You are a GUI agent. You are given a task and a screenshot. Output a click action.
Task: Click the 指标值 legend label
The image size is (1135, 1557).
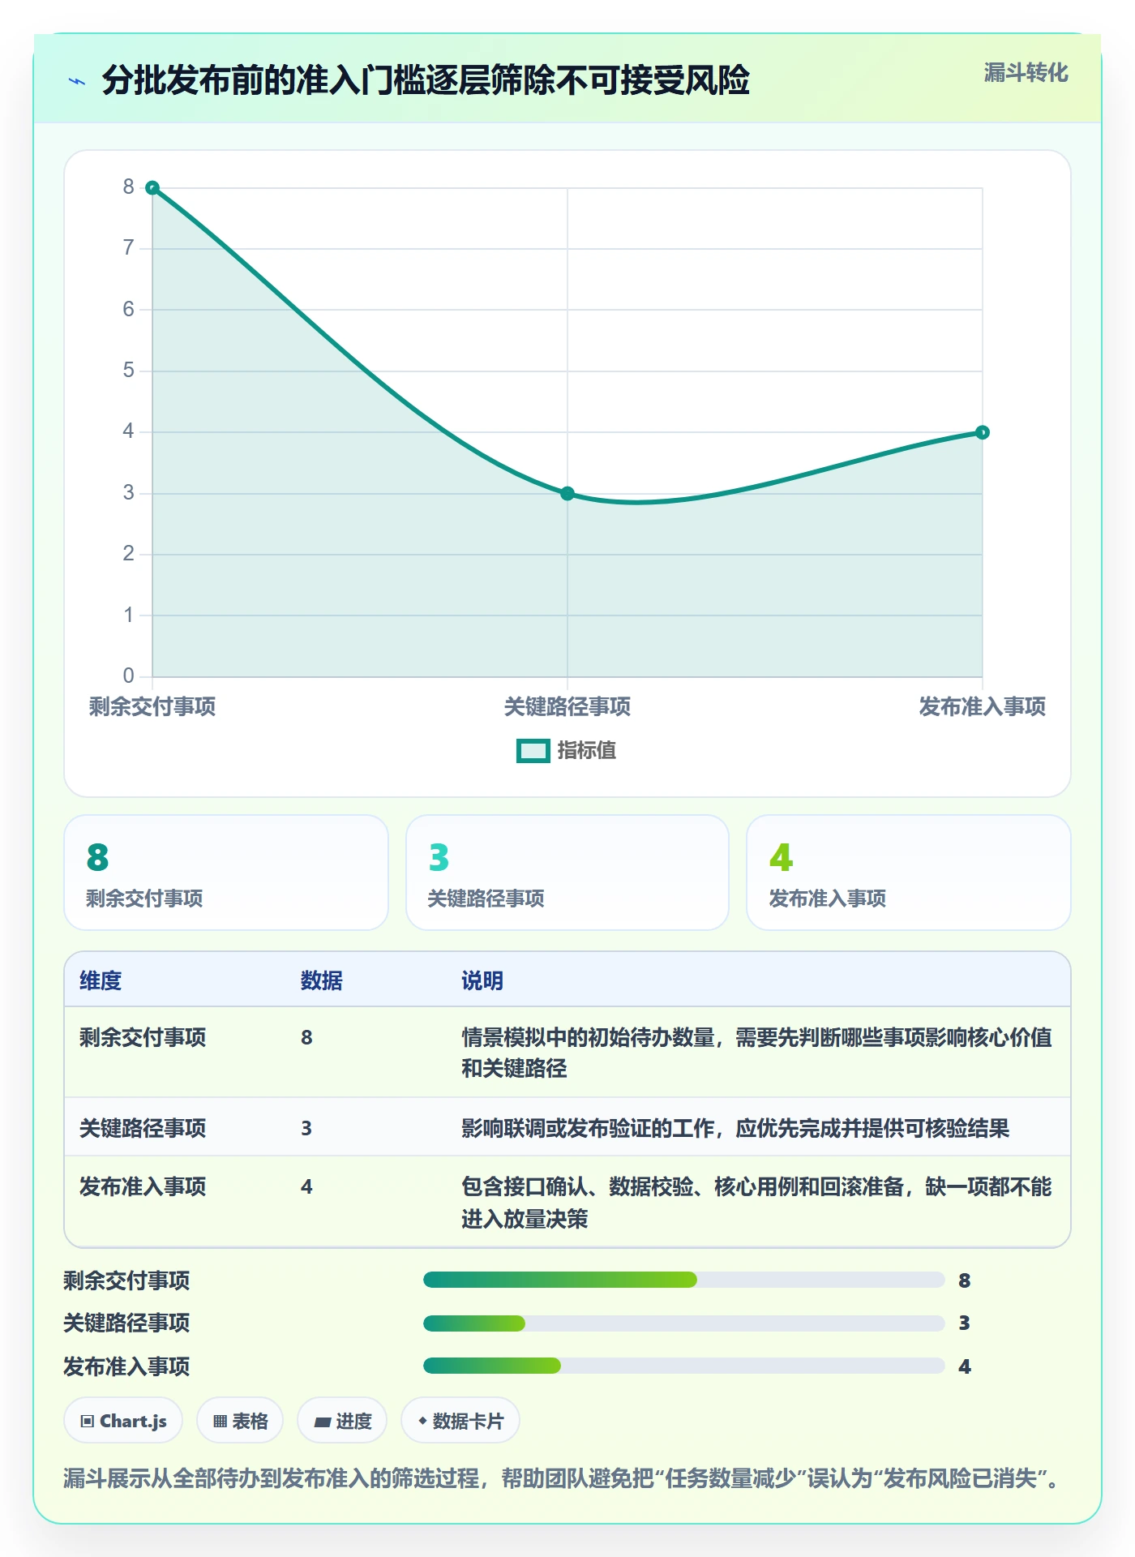coord(587,751)
